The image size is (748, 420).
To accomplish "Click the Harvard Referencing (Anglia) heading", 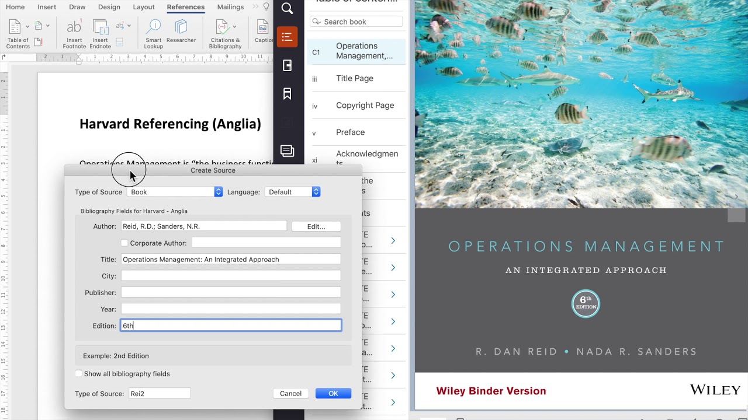I will point(170,124).
